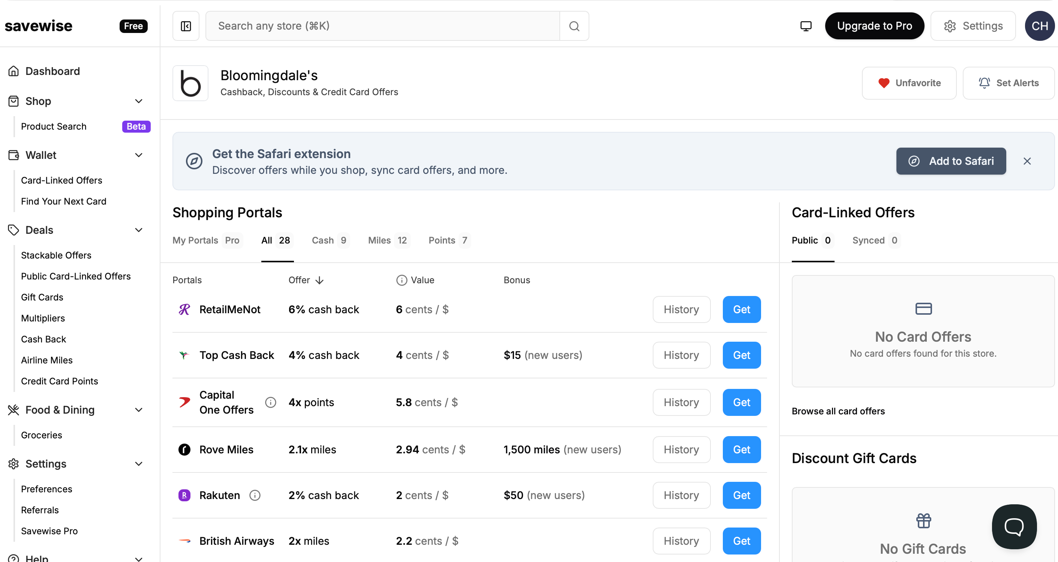
Task: Click the savewise logo
Action: pos(39,26)
